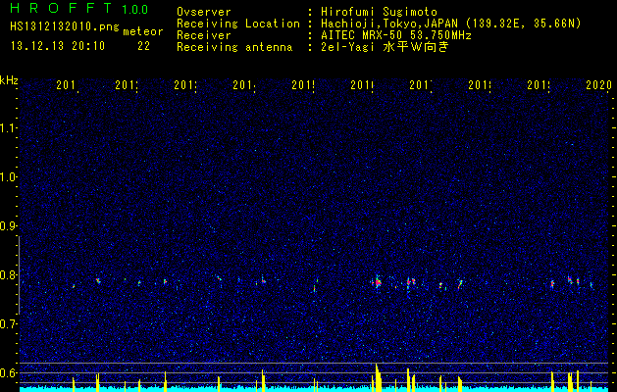Select the HS1312132010.png filename text
Screen dimensions: 617x392
(65, 27)
